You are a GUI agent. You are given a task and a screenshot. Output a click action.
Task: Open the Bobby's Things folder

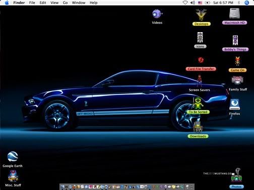click(235, 40)
